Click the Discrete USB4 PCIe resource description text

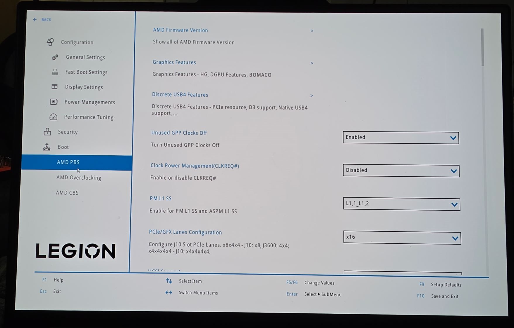[x=229, y=110]
